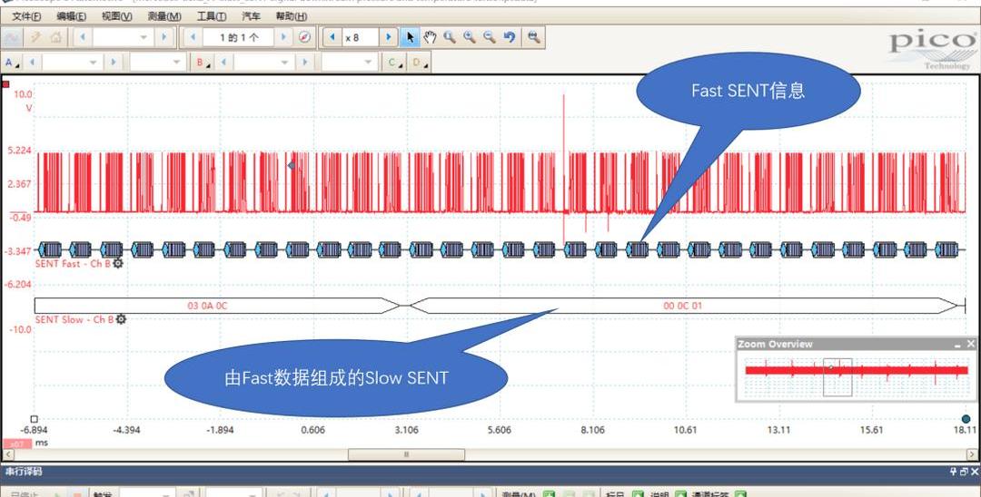Click Channel A previous range arrow
The image size is (981, 497).
32,63
